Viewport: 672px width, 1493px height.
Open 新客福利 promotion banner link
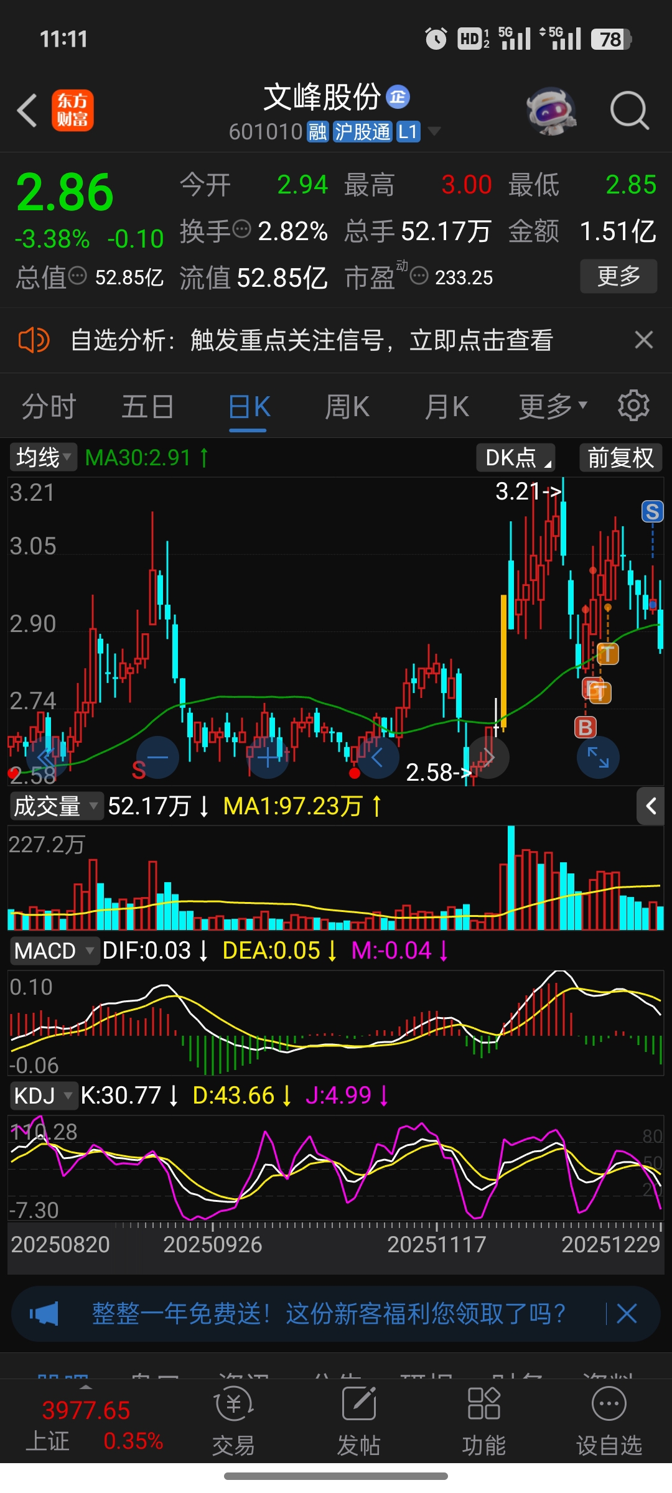coord(329,1314)
